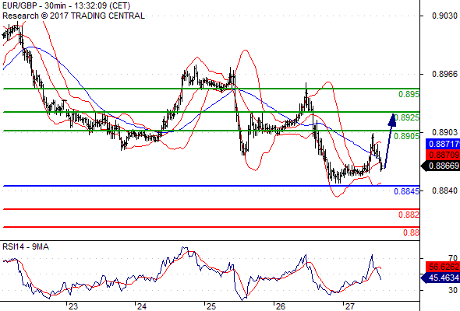Click the red price tag 0.88709
460x311 pixels.
[x=443, y=155]
